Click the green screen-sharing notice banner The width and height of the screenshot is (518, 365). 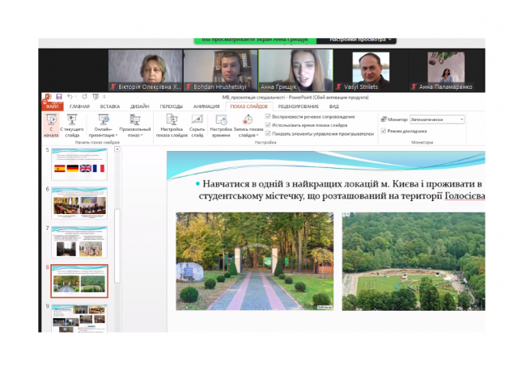coord(255,40)
